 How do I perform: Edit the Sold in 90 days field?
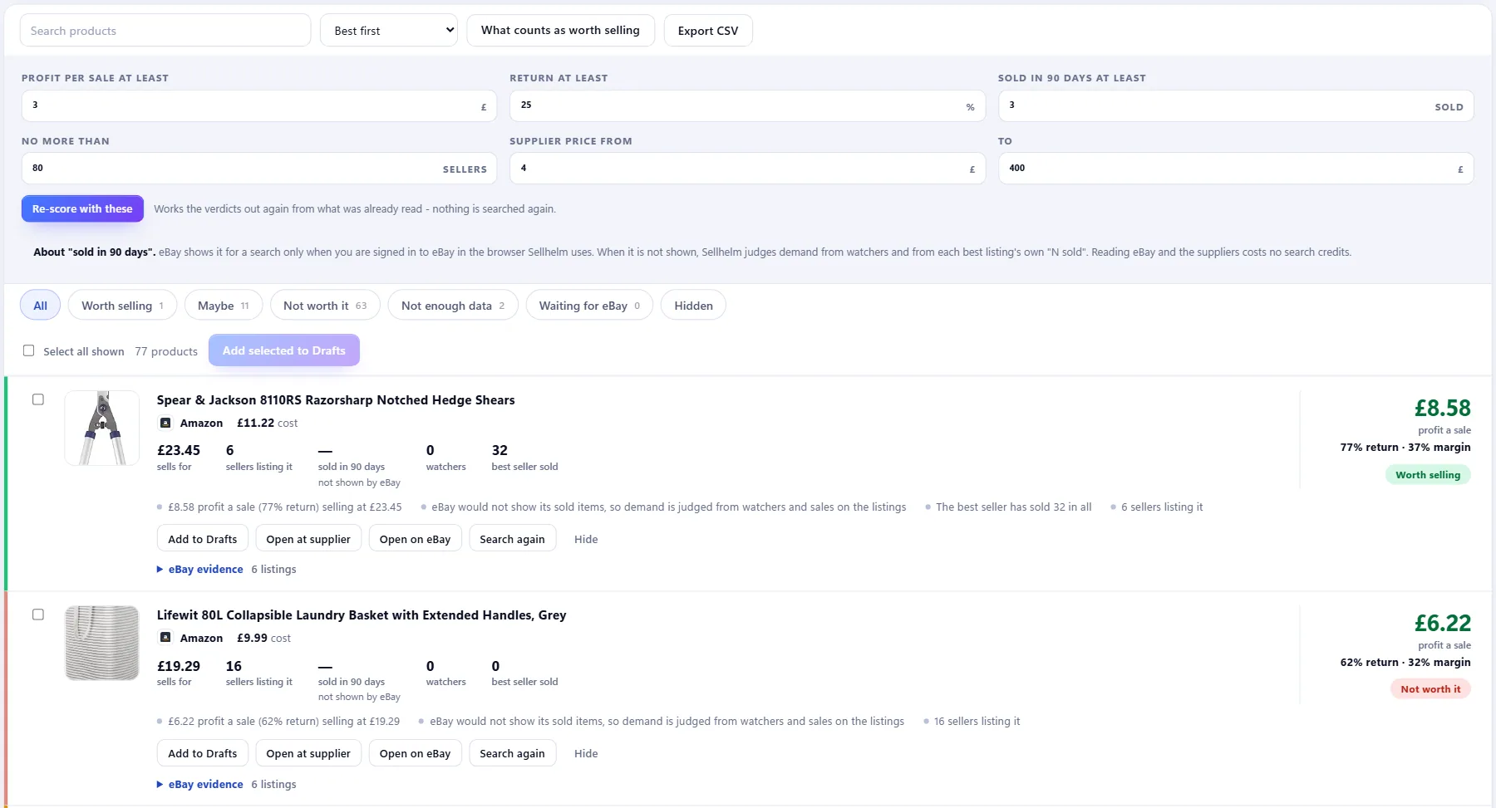click(1236, 105)
